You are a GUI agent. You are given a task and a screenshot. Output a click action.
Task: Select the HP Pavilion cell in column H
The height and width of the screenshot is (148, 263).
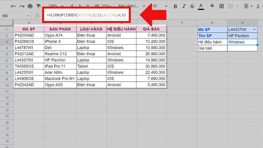pos(242,36)
